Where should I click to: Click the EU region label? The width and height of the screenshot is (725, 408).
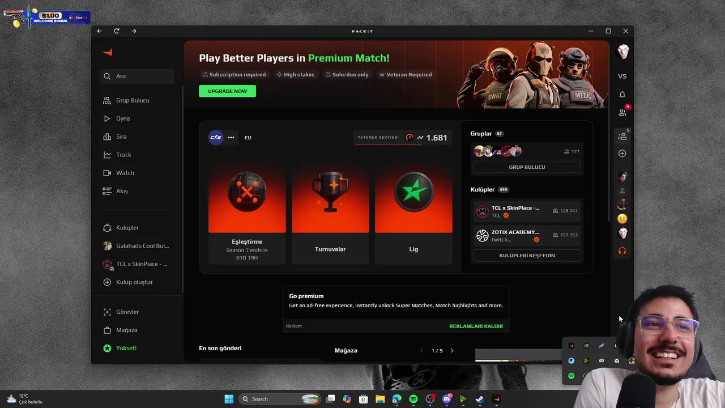pos(248,138)
